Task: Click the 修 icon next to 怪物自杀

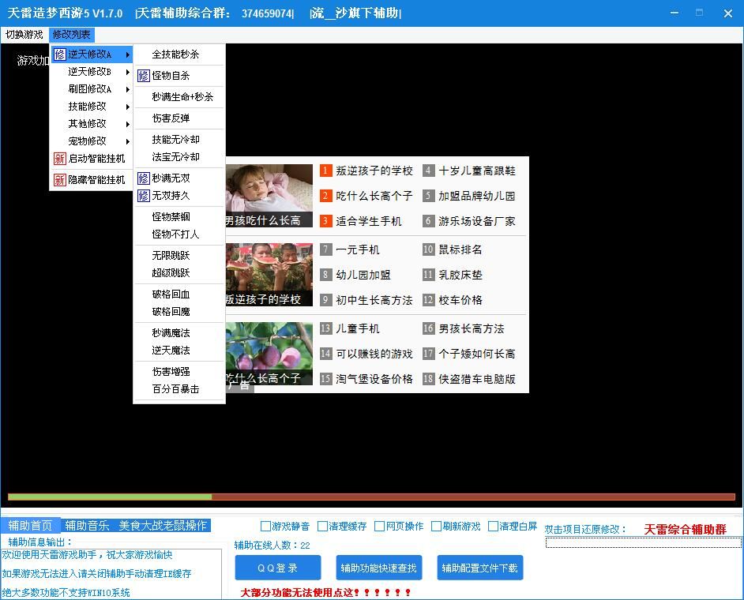Action: [144, 76]
